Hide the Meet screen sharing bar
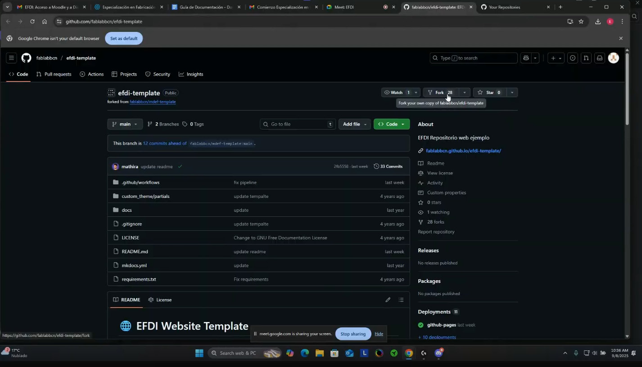642x367 pixels. click(379, 334)
